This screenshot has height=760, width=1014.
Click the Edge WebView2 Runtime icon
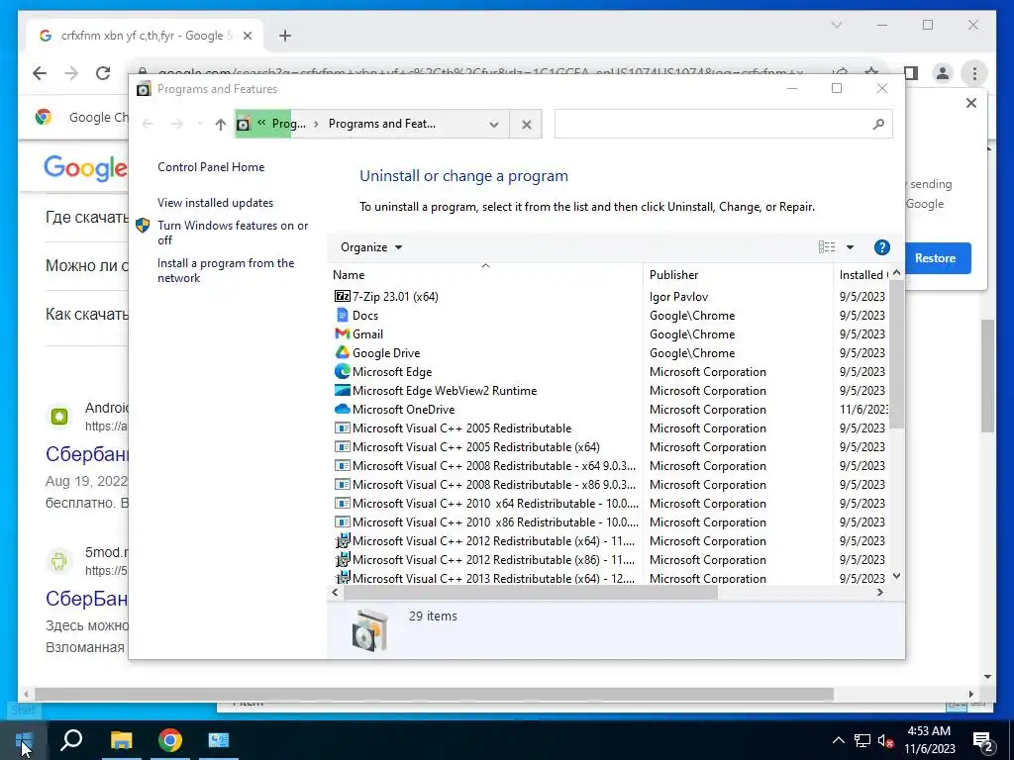[x=342, y=390]
